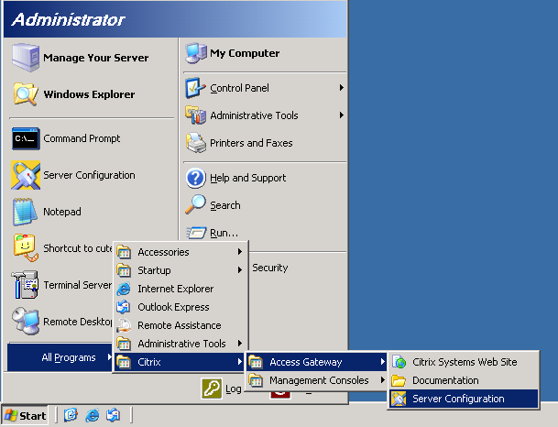Open the Printers and Faxes icon
The height and width of the screenshot is (427, 558).
(x=195, y=143)
